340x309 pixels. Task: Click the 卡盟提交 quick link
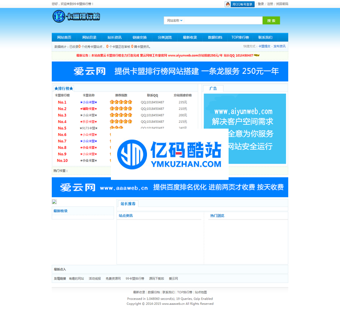pyautogui.click(x=264, y=46)
